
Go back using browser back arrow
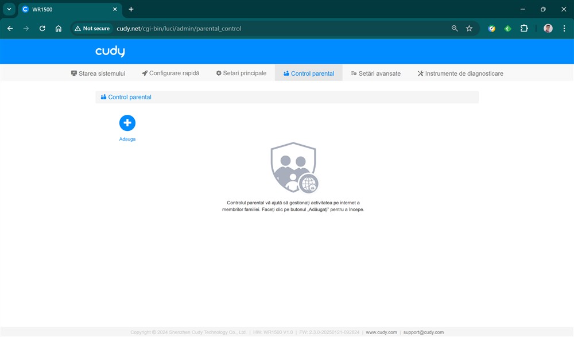coord(10,28)
